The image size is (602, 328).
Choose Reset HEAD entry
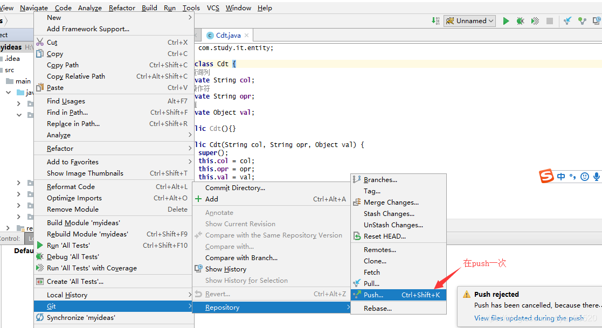point(398,236)
